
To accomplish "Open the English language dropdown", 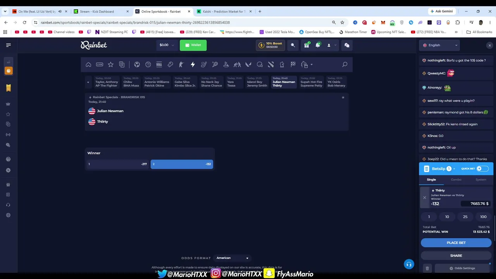I will [440, 45].
